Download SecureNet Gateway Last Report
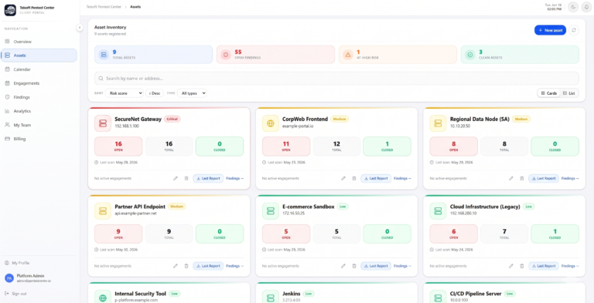 [x=208, y=178]
